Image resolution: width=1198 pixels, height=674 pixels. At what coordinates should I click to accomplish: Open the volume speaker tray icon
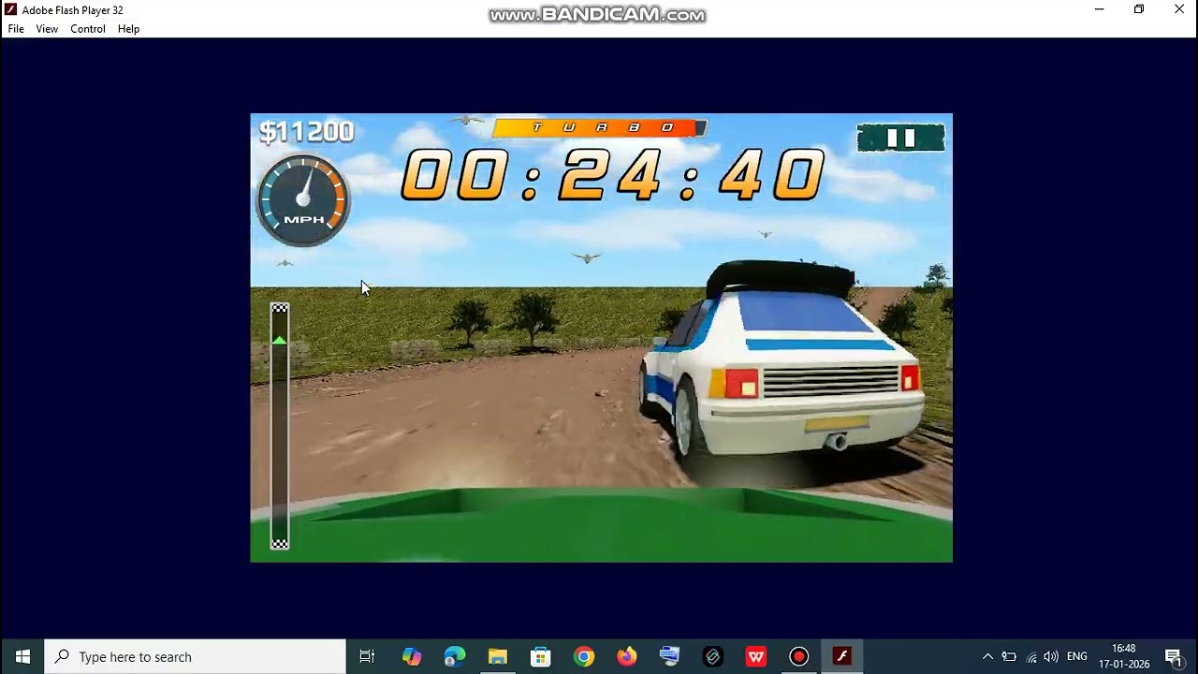point(1051,656)
